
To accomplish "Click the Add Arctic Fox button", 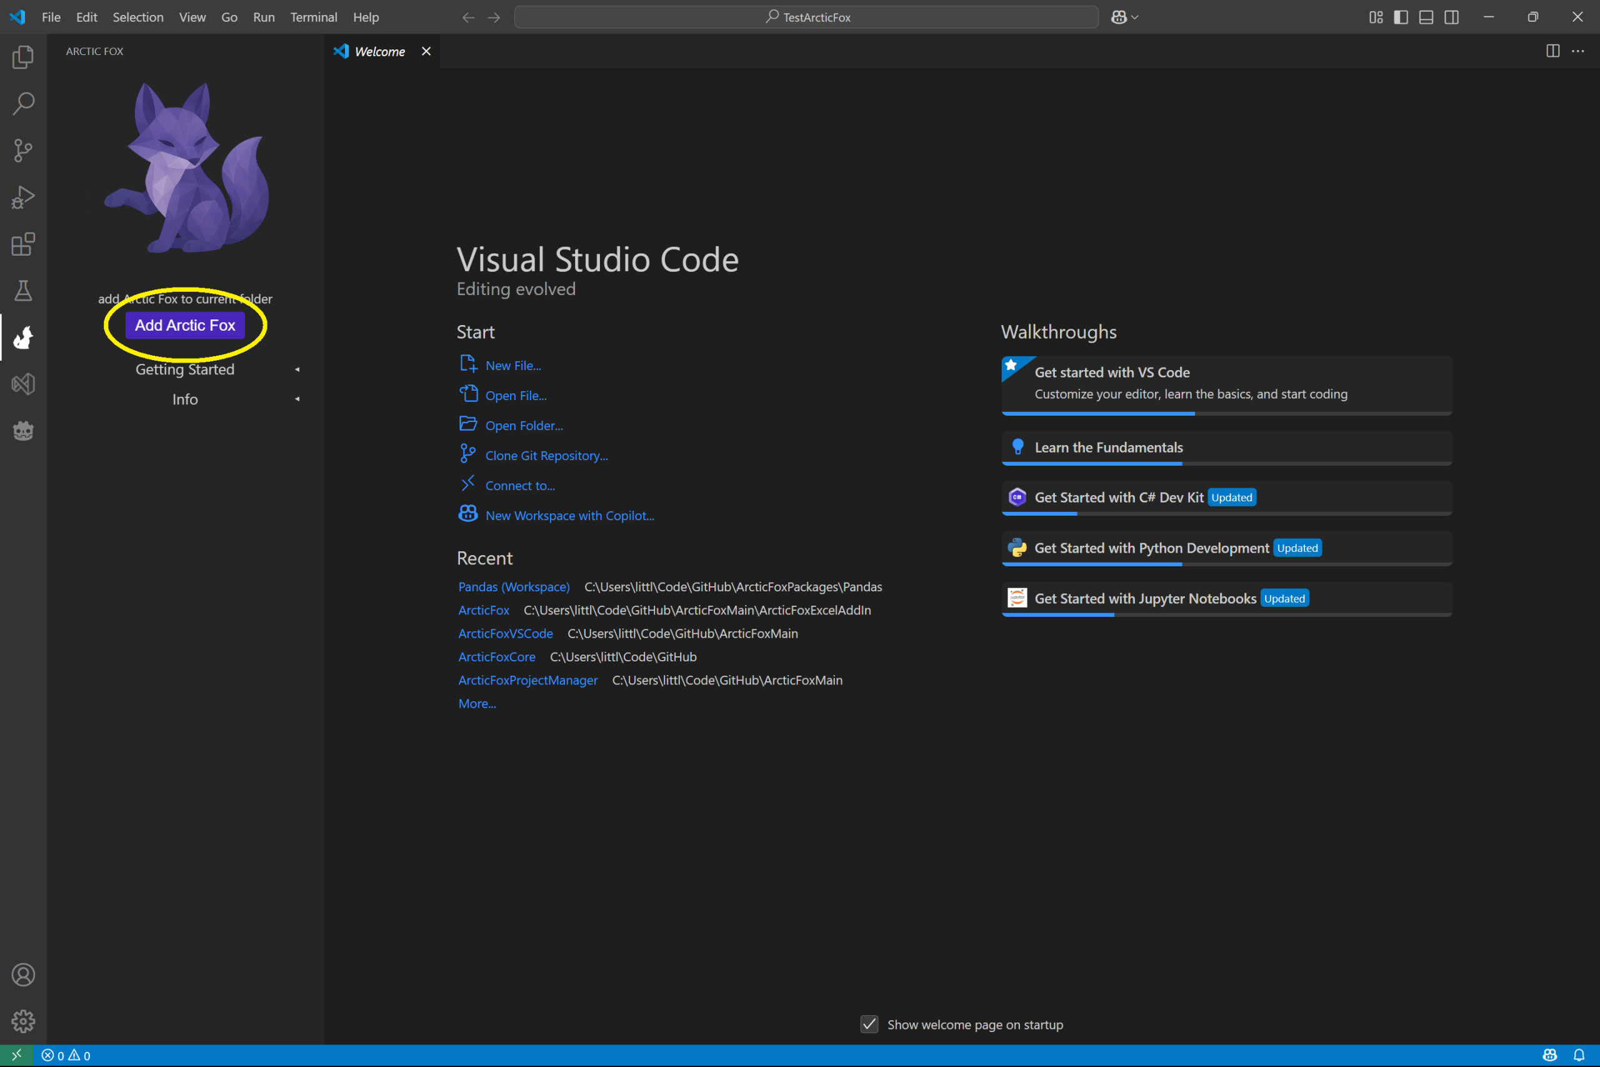I will 185,325.
